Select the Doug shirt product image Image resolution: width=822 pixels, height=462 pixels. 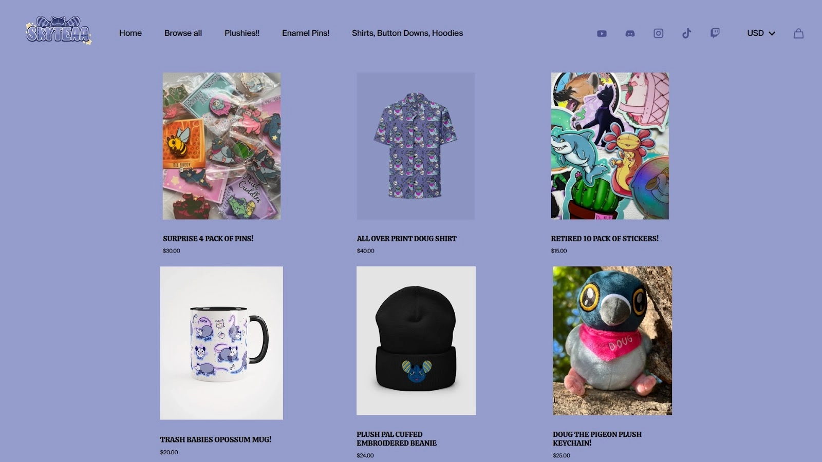coord(416,146)
